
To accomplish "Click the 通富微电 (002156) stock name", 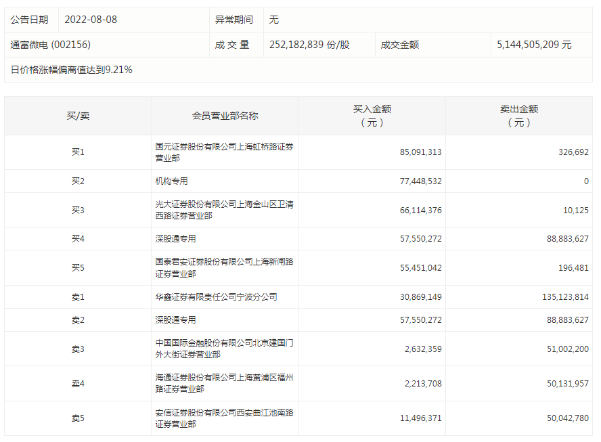I will pos(51,45).
